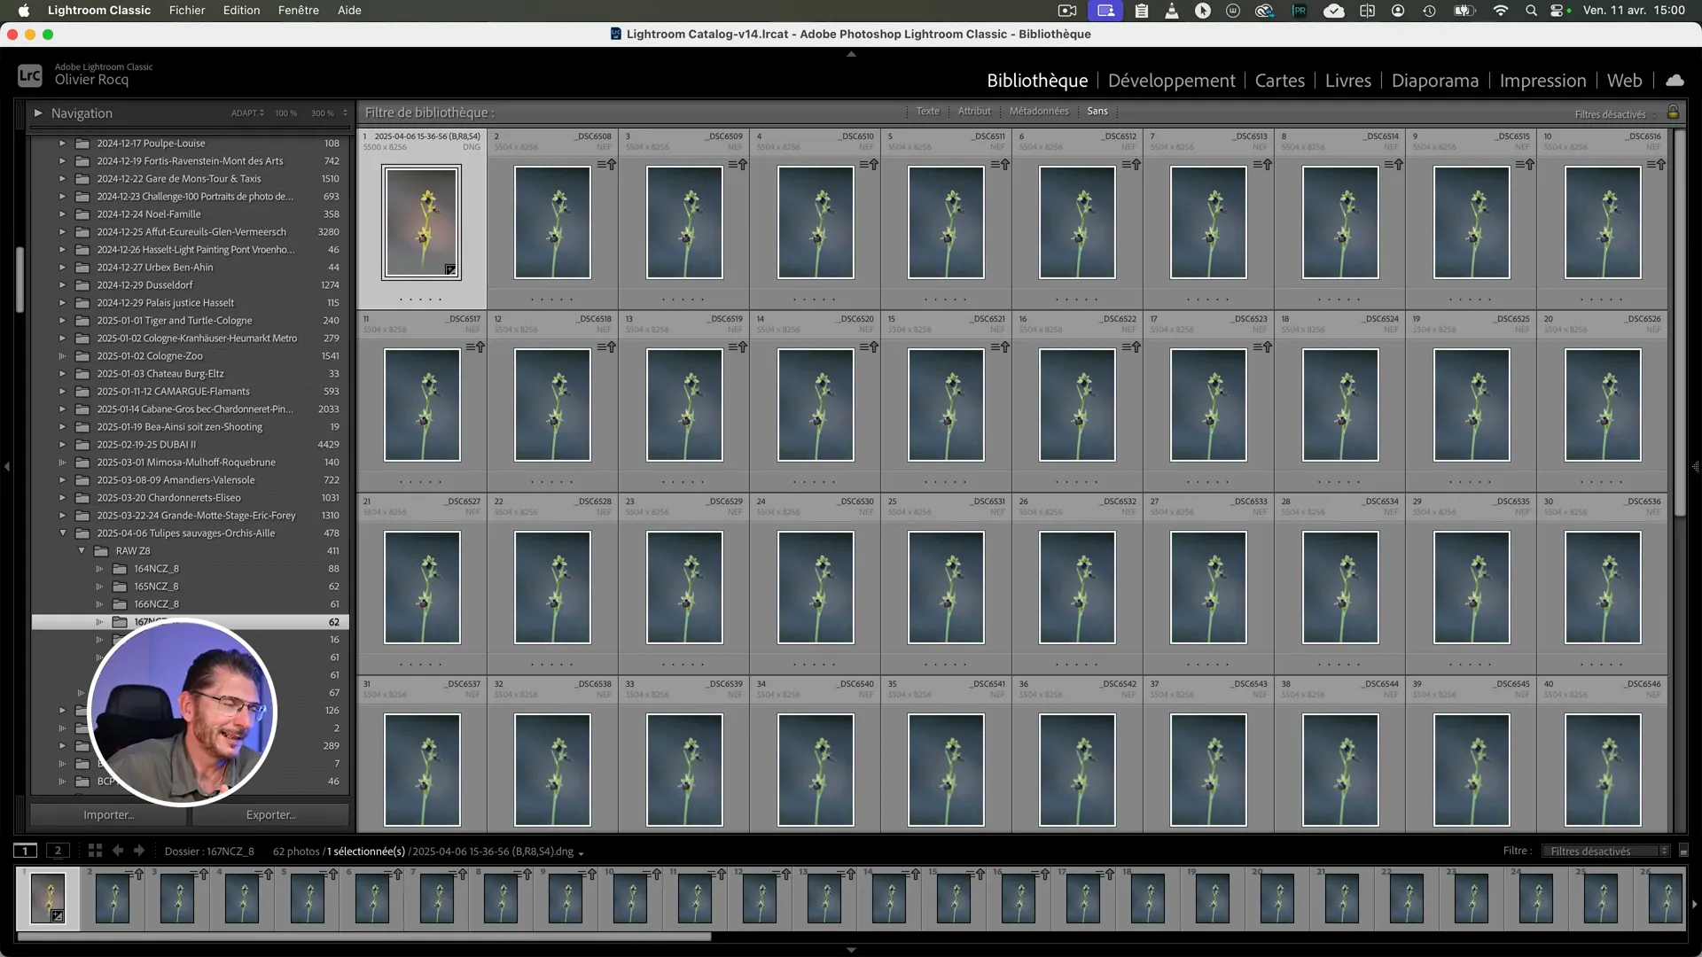Screen dimensions: 1702x957
Task: Open the Développement module
Action: [x=1171, y=81]
